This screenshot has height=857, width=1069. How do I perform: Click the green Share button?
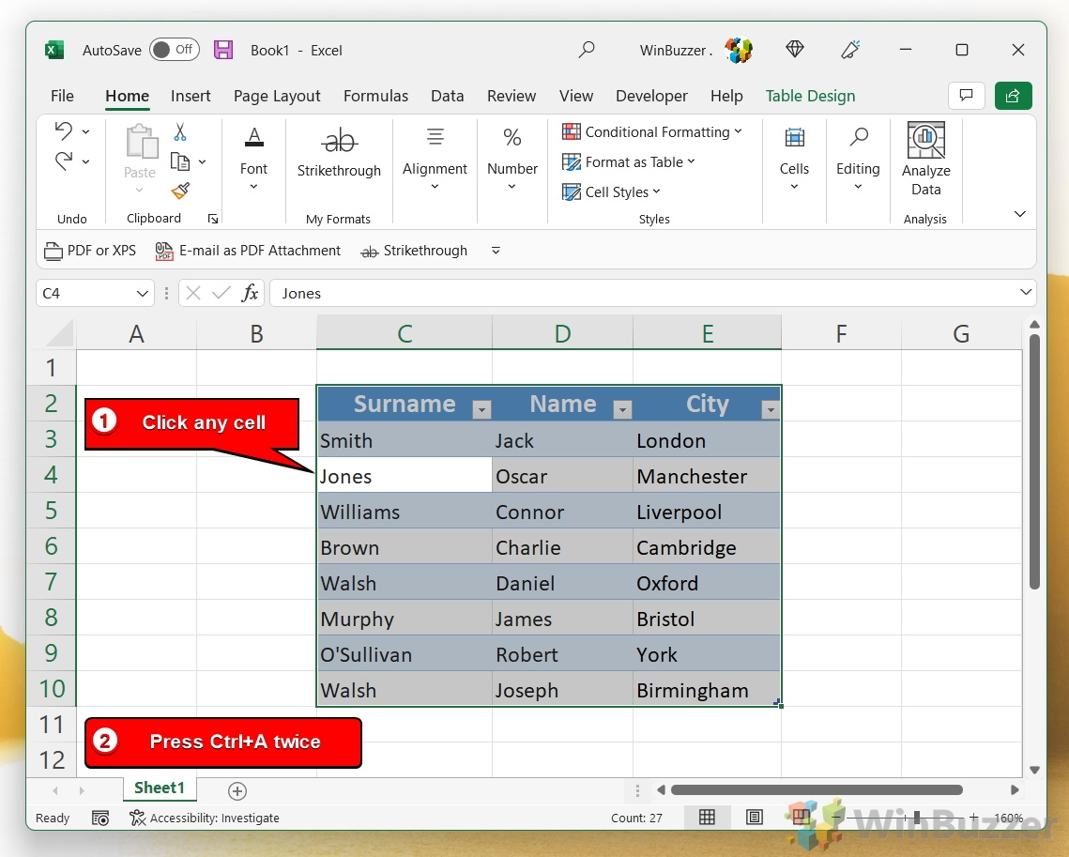(x=1013, y=96)
